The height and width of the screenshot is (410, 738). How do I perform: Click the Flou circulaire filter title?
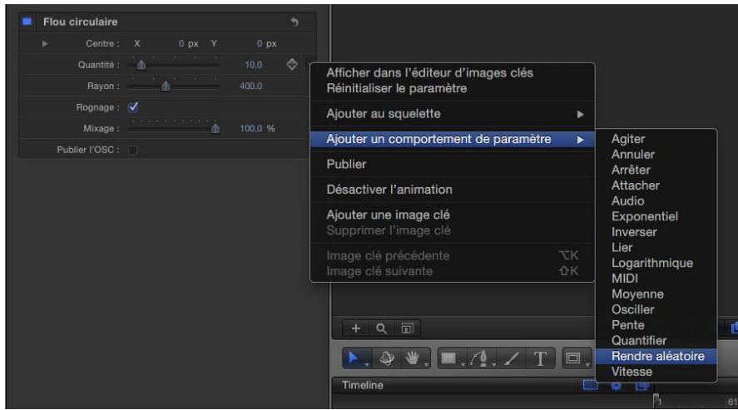point(81,22)
